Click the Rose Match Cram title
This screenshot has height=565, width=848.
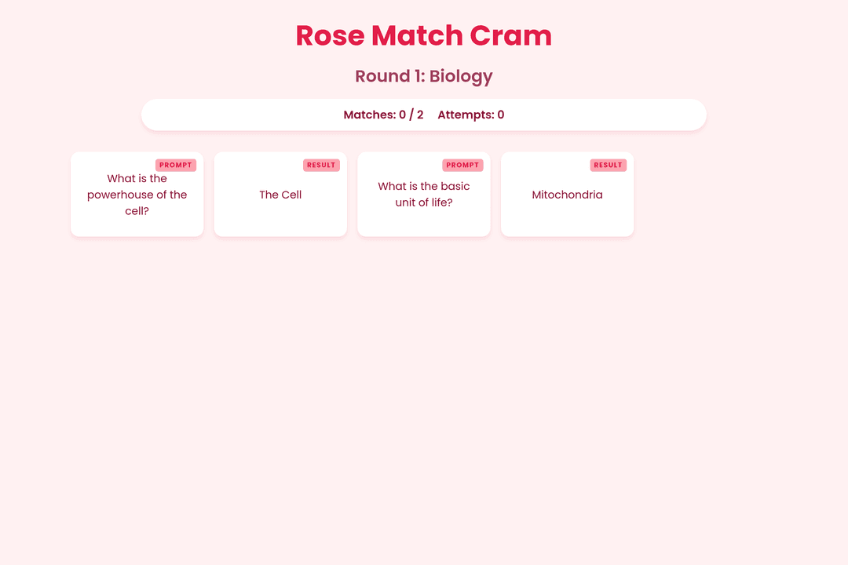423,35
